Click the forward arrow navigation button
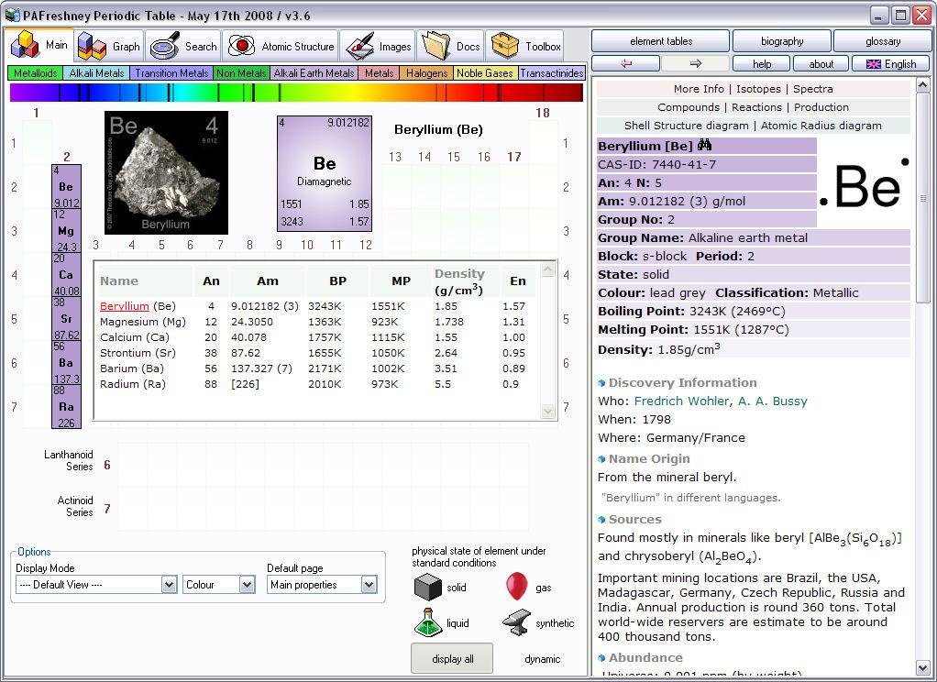Viewport: 937px width, 682px height. [x=695, y=63]
